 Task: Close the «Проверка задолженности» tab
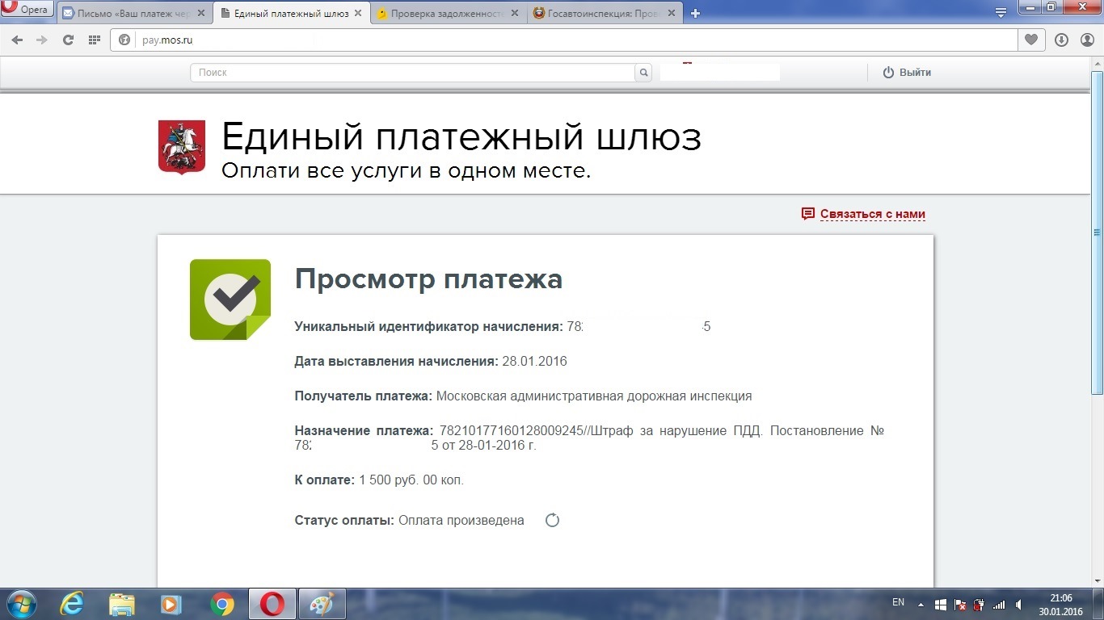tap(515, 14)
